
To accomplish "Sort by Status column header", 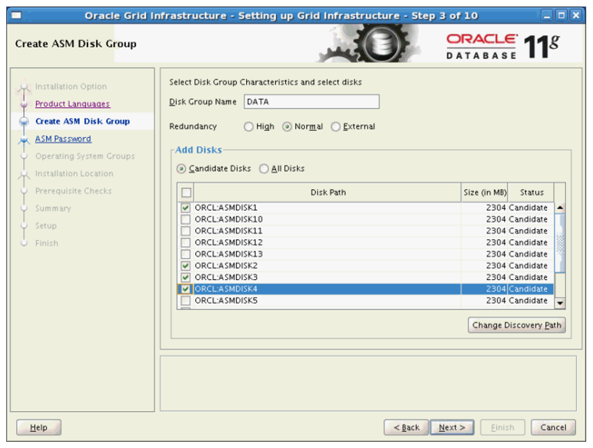I will coord(531,192).
